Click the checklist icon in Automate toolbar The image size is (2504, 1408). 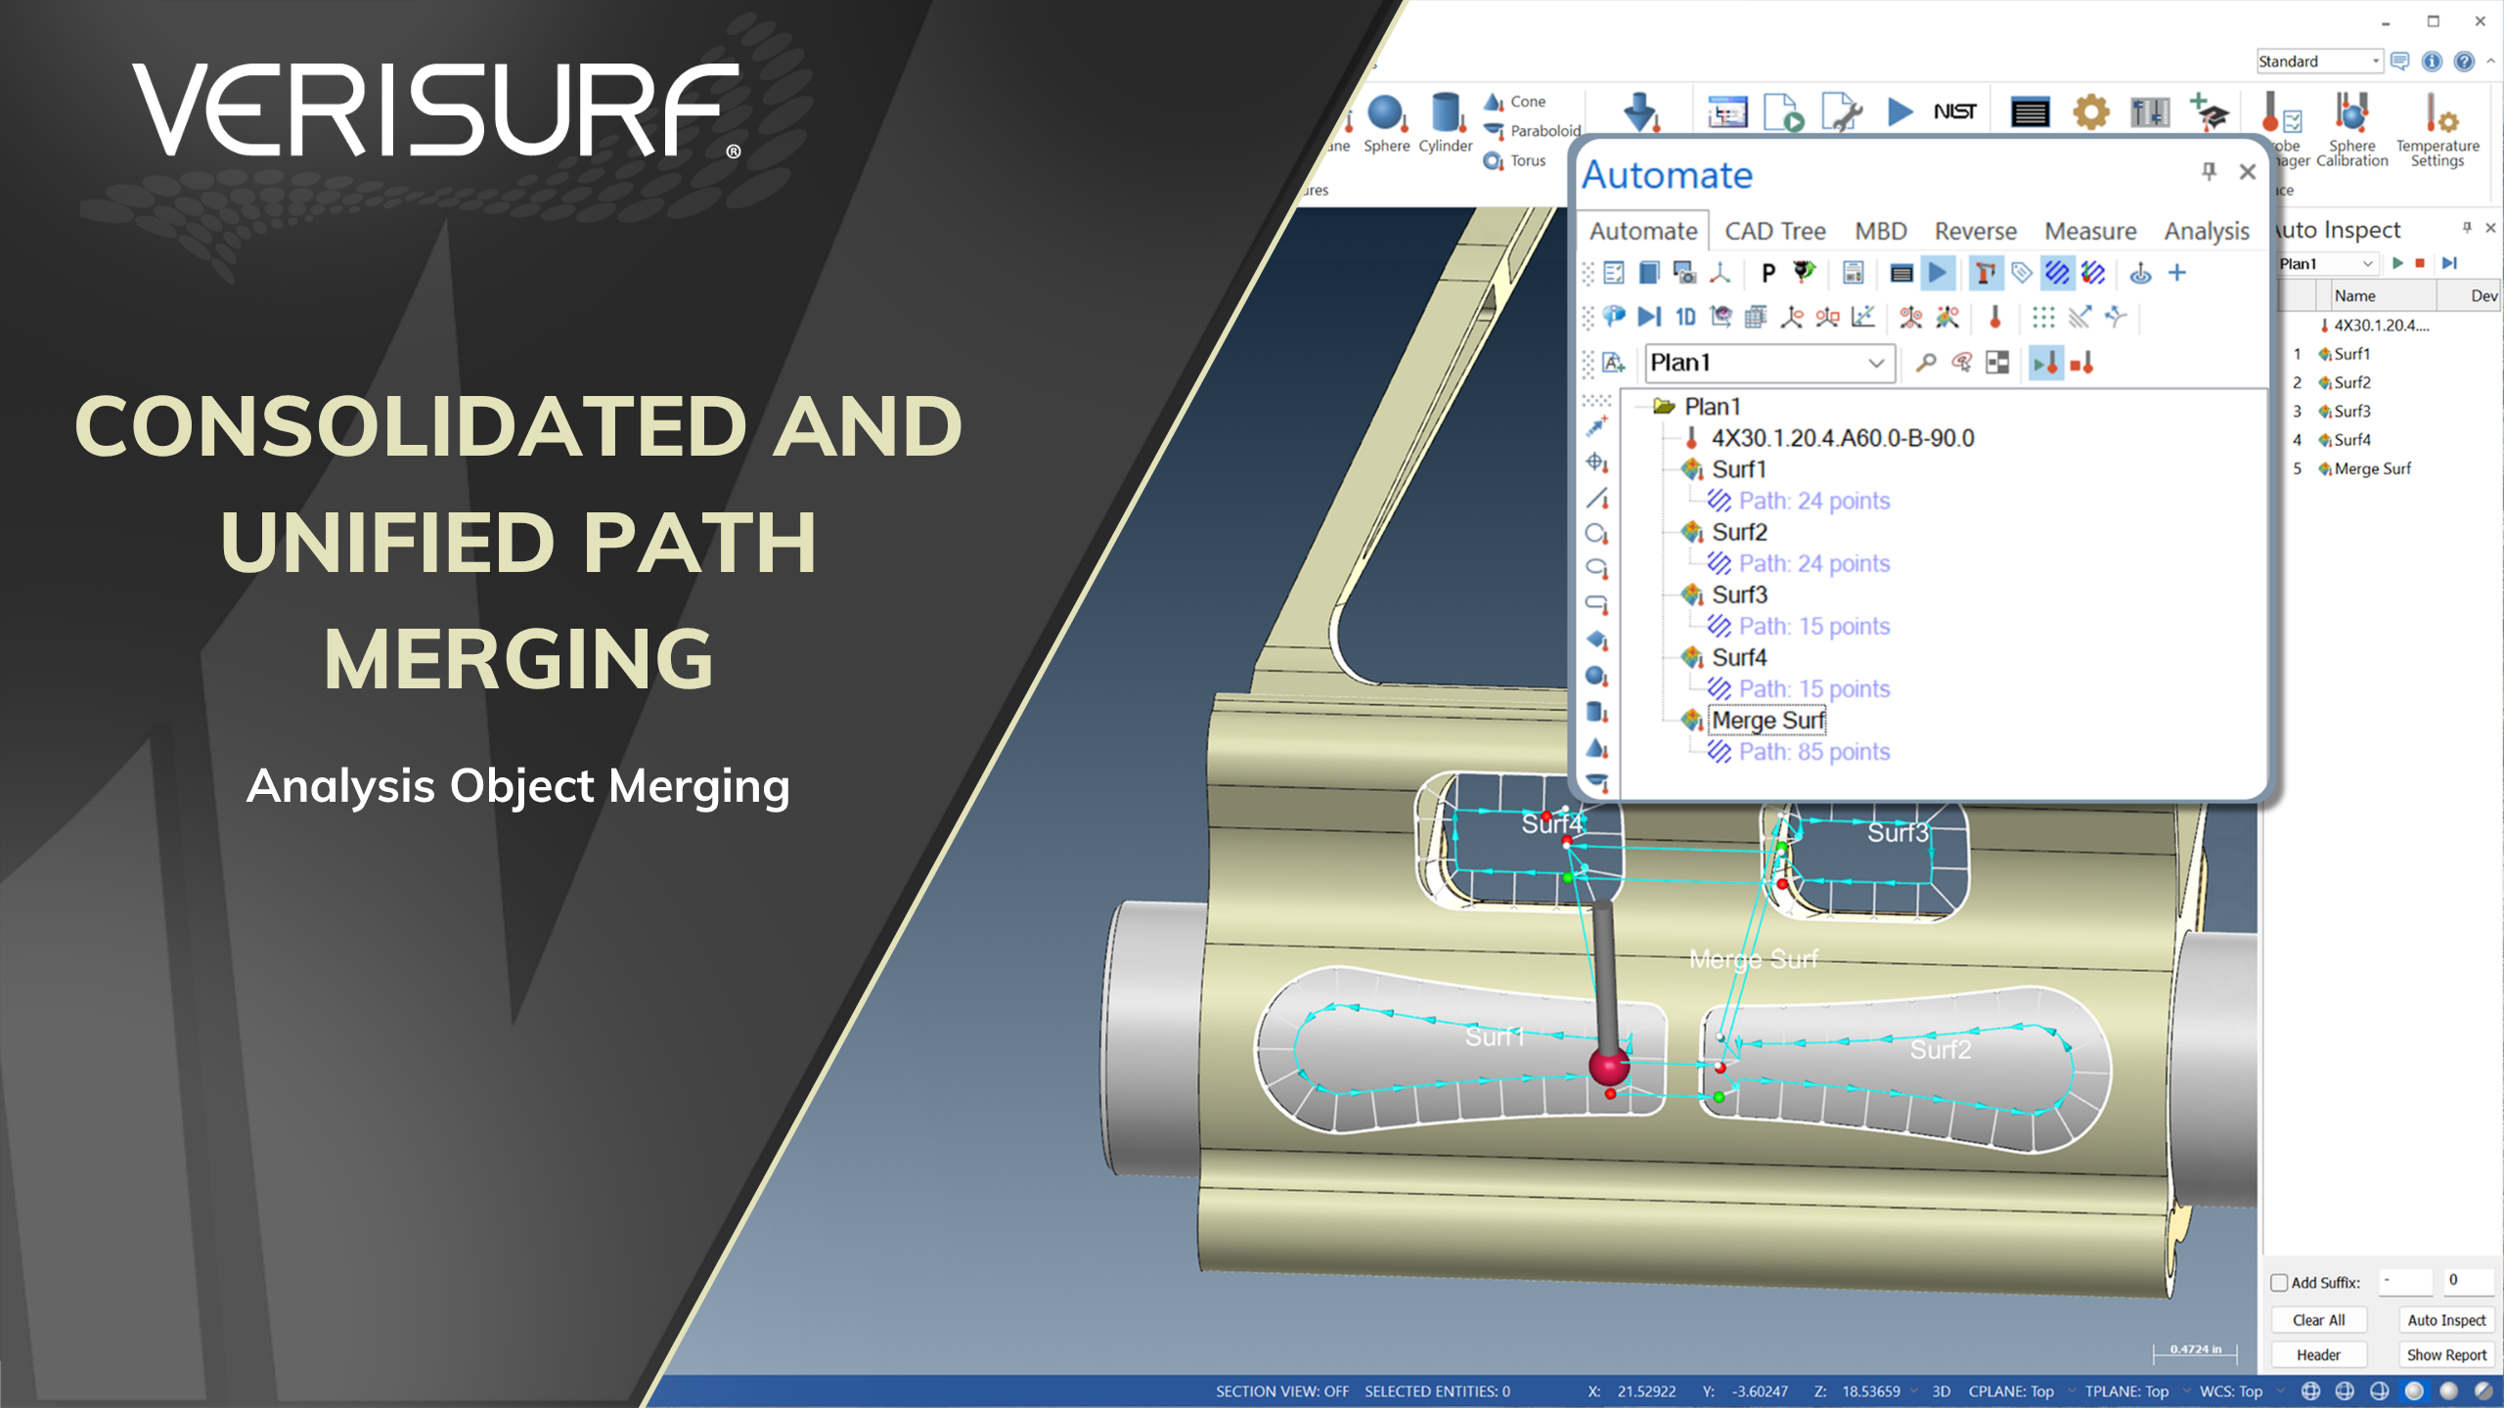(x=1614, y=273)
